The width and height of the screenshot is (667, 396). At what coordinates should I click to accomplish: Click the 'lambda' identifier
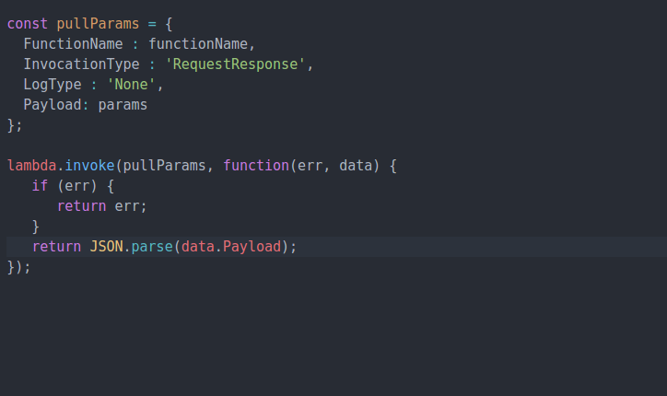point(31,166)
